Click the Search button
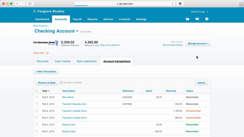244x137 pixels. (201, 83)
